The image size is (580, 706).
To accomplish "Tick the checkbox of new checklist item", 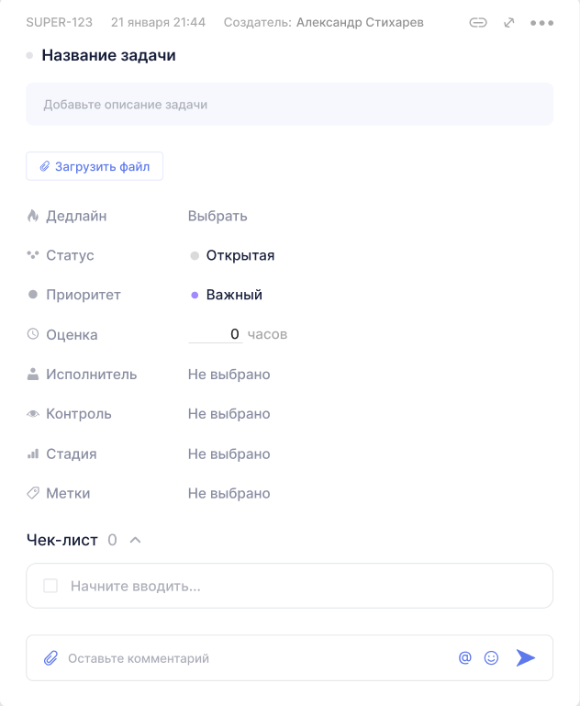I will pyautogui.click(x=50, y=586).
